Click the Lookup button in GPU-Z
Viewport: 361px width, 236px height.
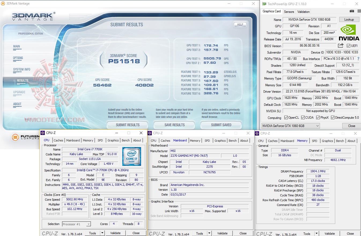349,19
